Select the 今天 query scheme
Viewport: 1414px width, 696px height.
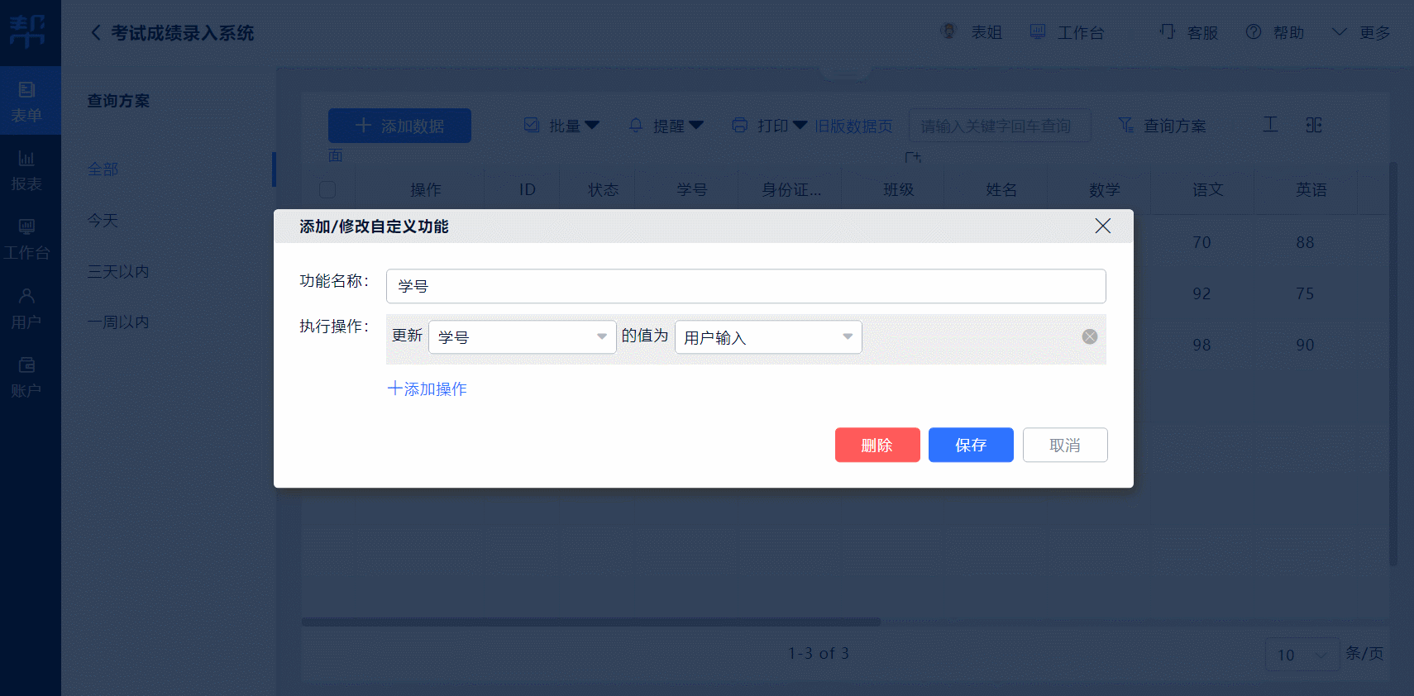click(103, 221)
